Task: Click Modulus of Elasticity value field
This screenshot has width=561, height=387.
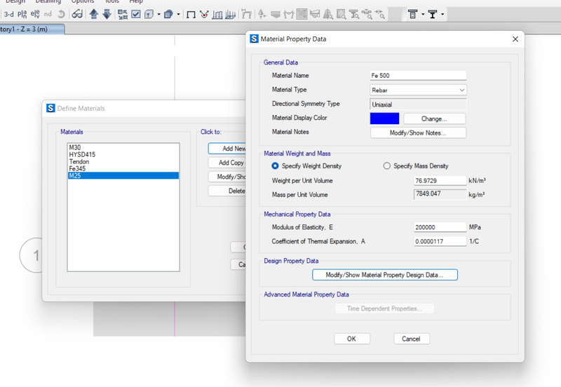Action: tap(440, 227)
